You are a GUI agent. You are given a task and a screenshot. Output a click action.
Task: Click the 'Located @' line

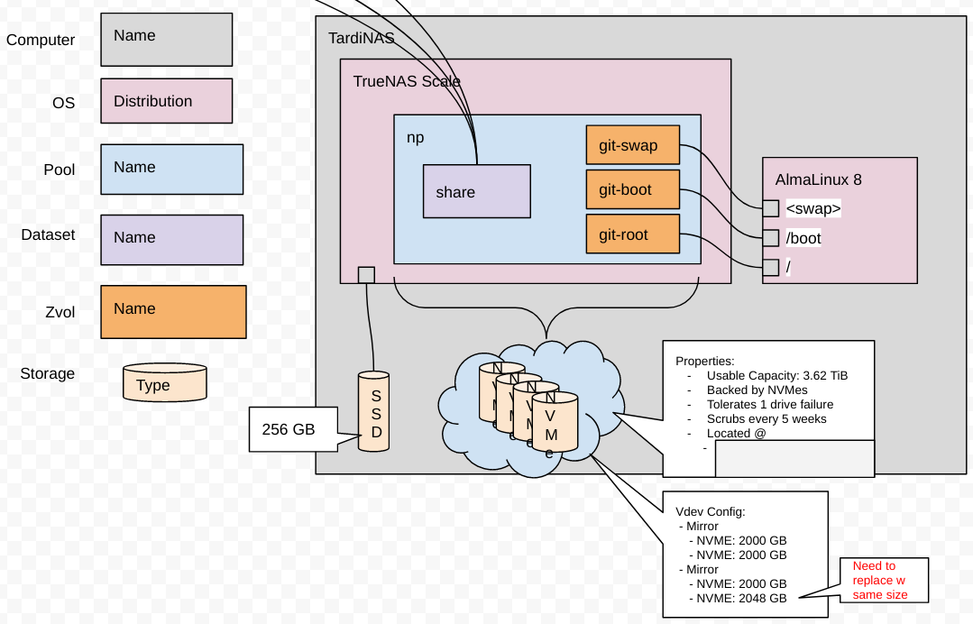(x=737, y=434)
